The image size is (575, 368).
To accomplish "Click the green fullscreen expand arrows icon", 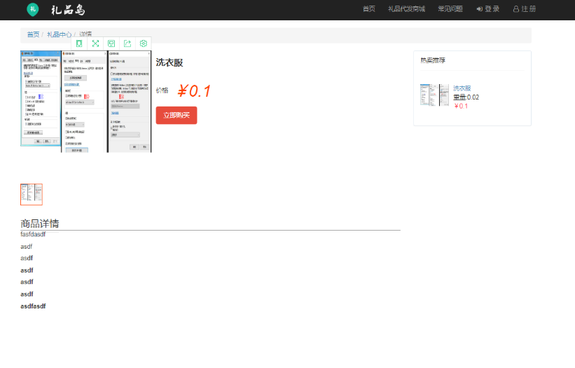I will pyautogui.click(x=95, y=43).
